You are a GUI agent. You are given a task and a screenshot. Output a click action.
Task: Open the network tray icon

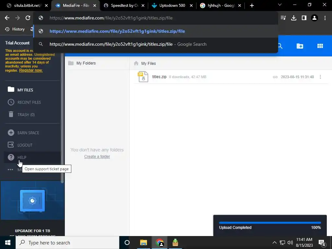[x=282, y=243]
